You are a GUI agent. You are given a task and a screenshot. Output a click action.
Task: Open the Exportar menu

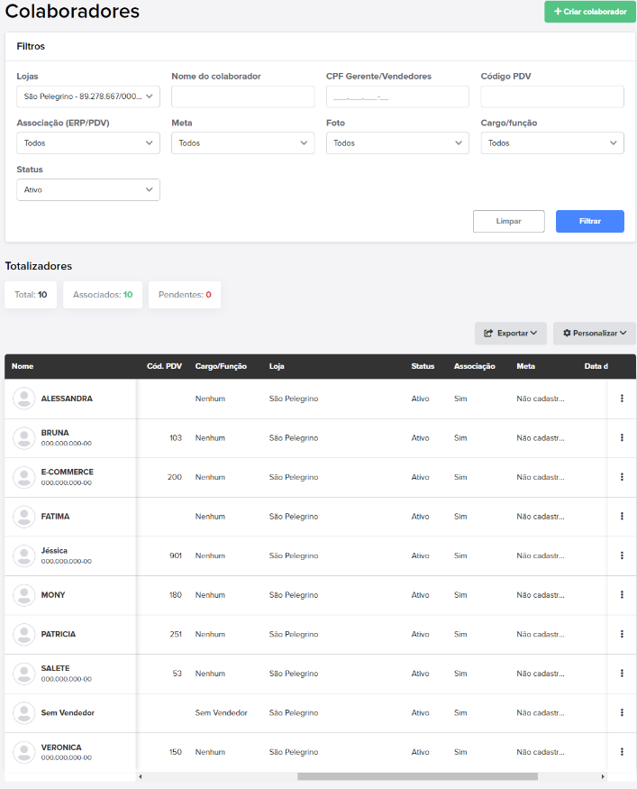coord(510,333)
